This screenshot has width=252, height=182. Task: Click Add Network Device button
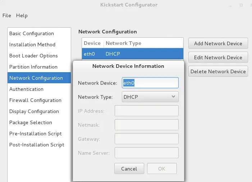pos(218,43)
